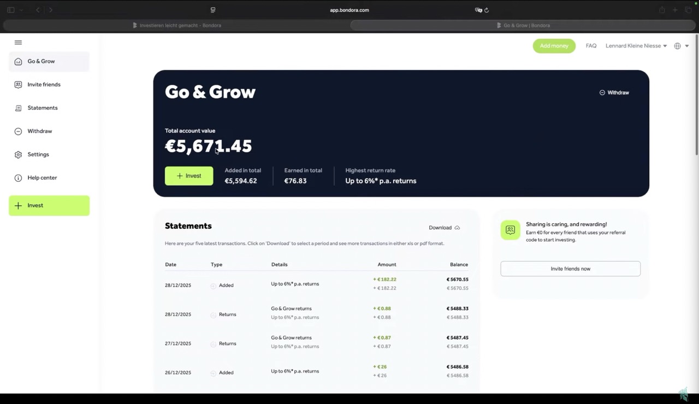
Task: Select the globe language icon
Action: [x=677, y=46]
